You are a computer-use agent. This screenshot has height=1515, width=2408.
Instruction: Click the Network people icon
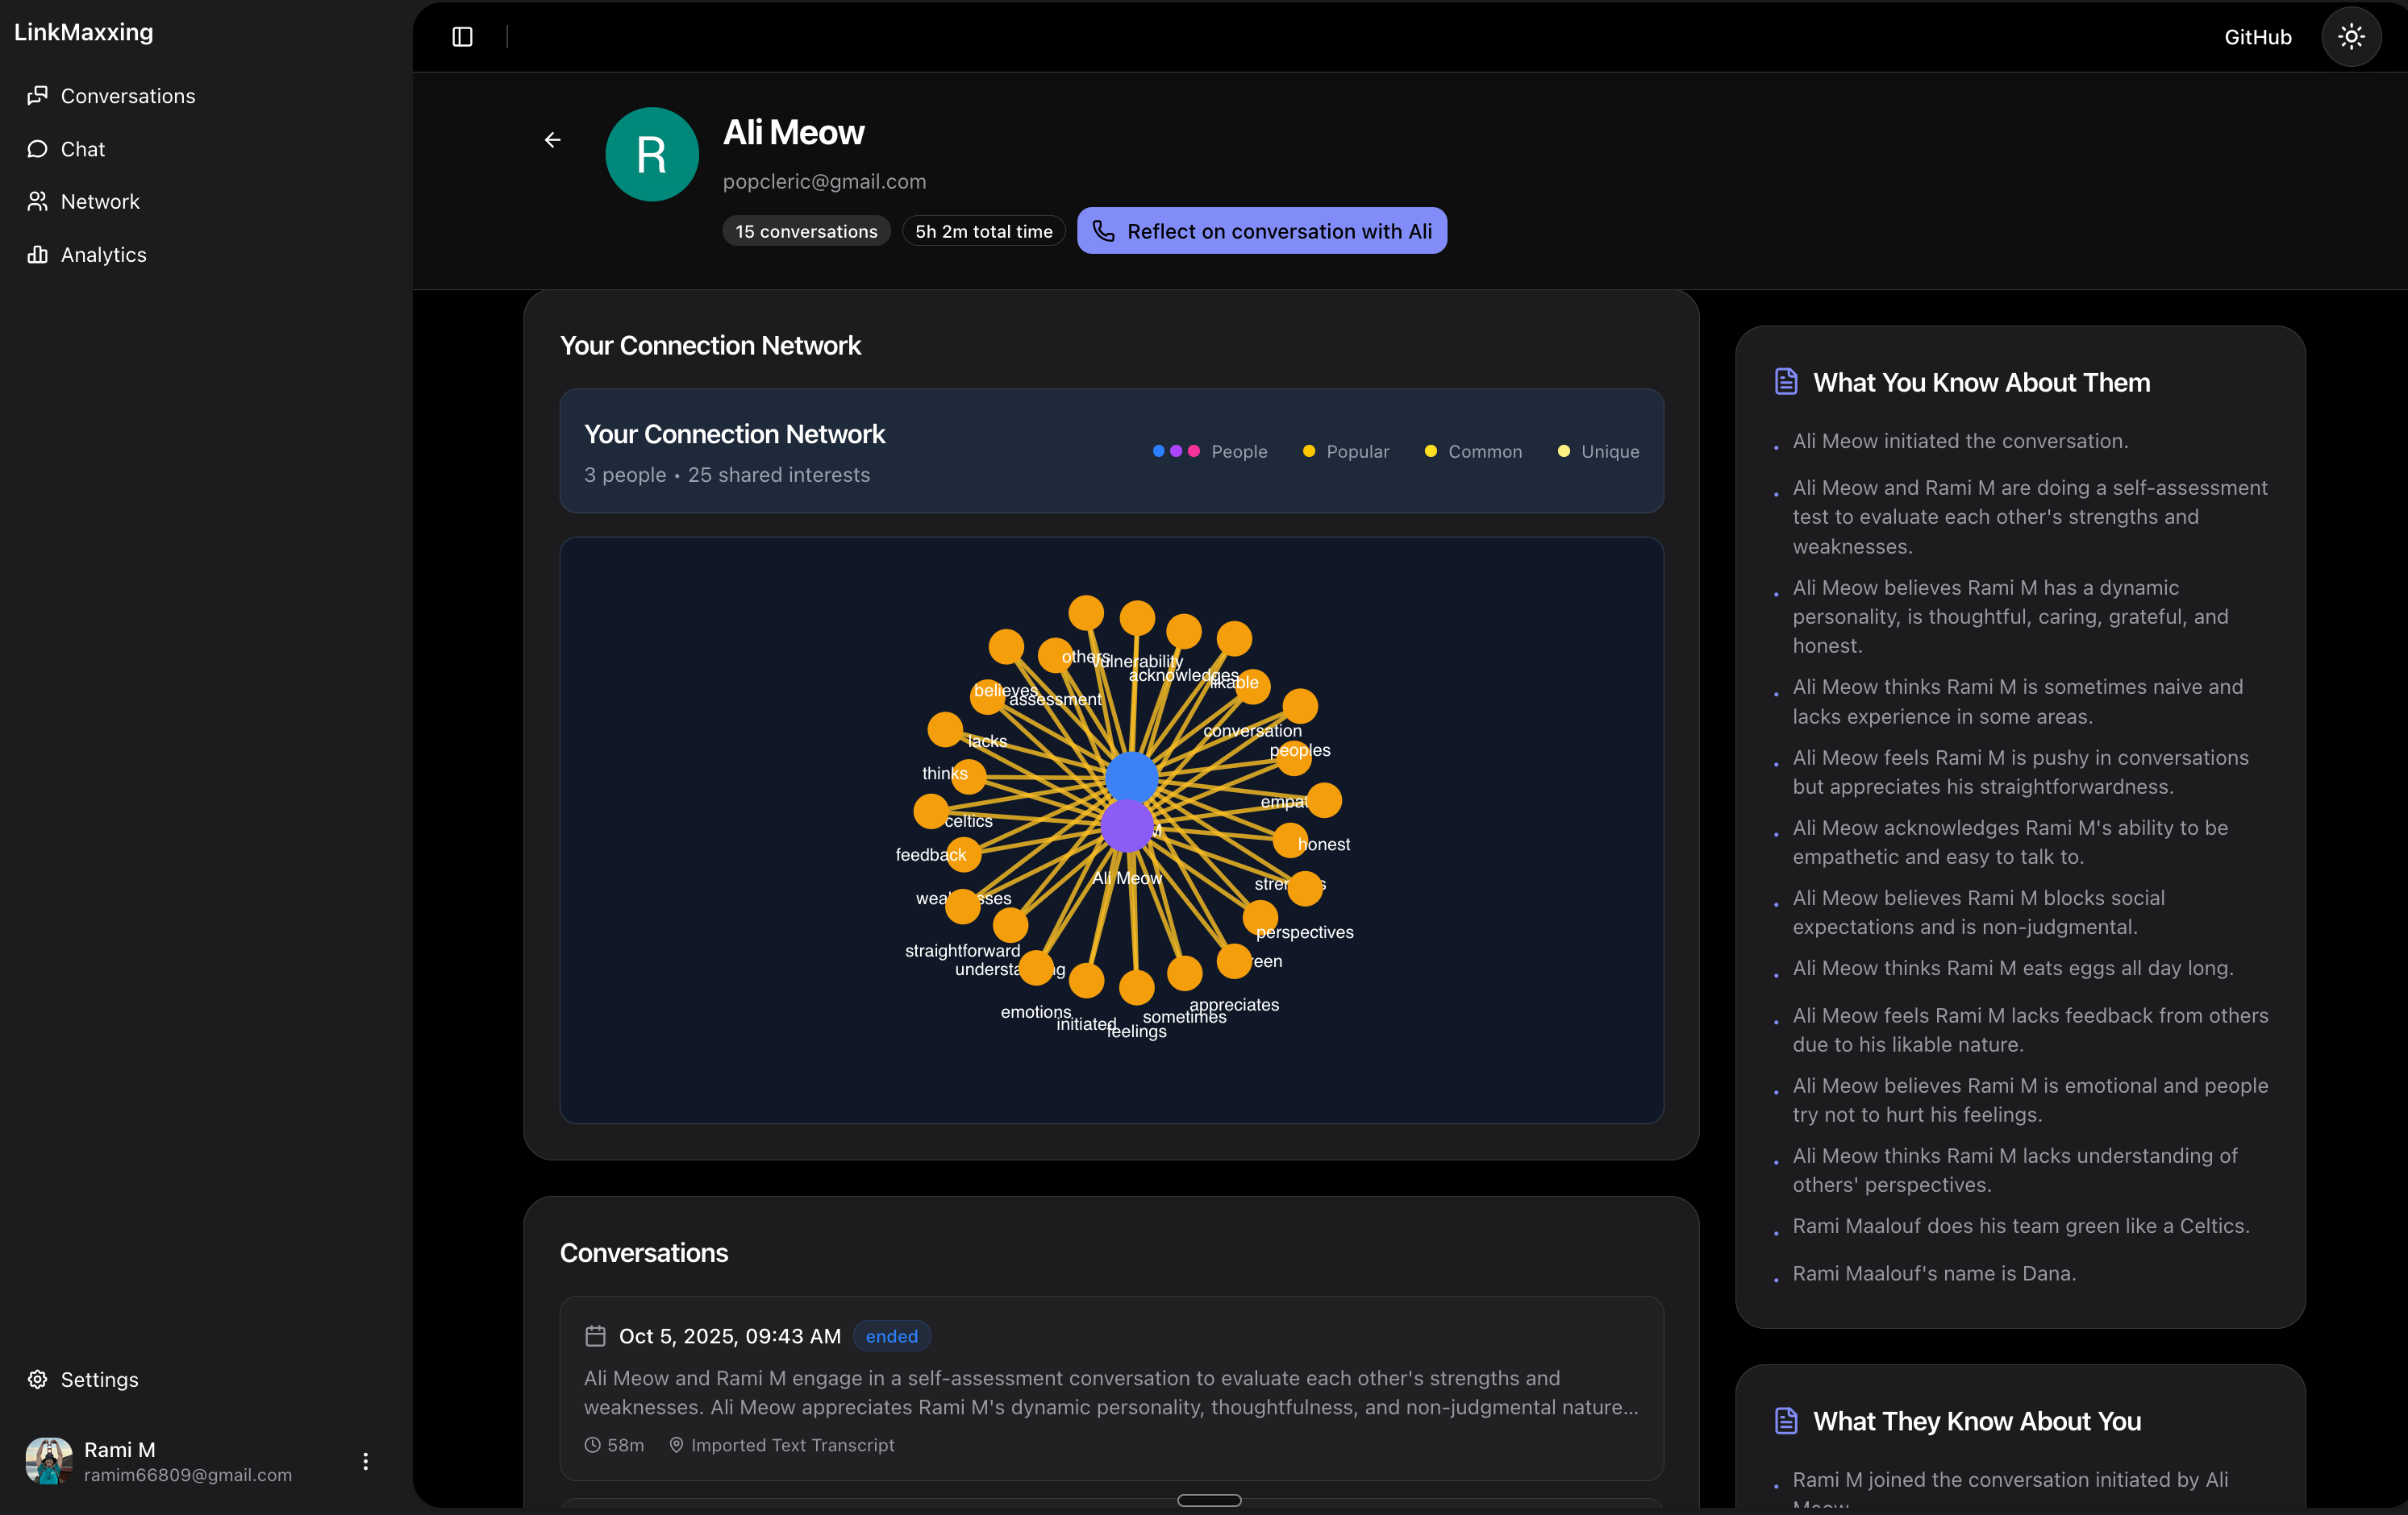38,202
